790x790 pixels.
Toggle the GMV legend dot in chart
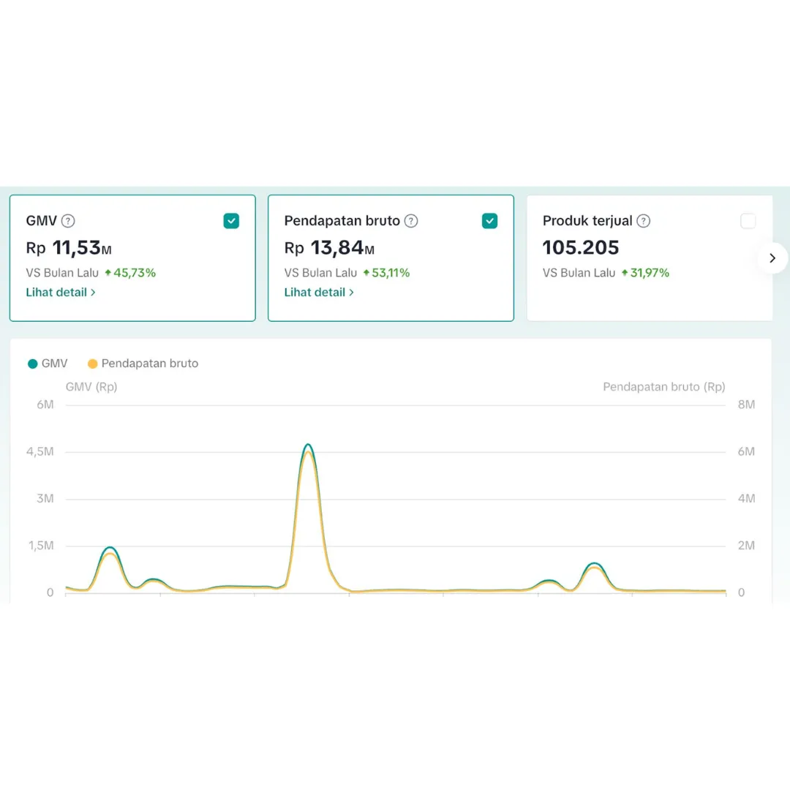coord(33,364)
